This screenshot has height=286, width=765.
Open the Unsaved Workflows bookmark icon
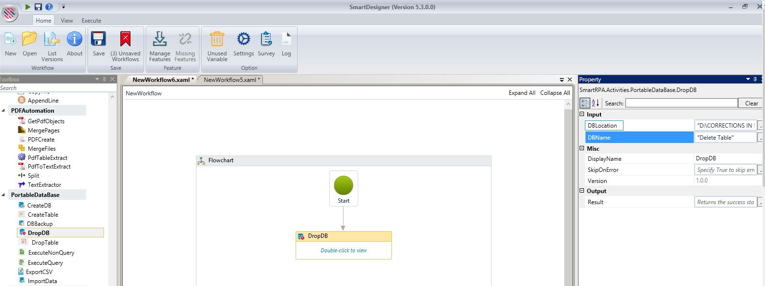125,39
